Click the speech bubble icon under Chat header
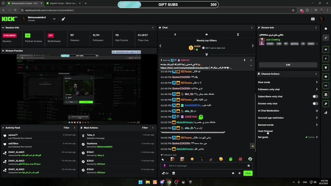 pyautogui.click(x=206, y=34)
